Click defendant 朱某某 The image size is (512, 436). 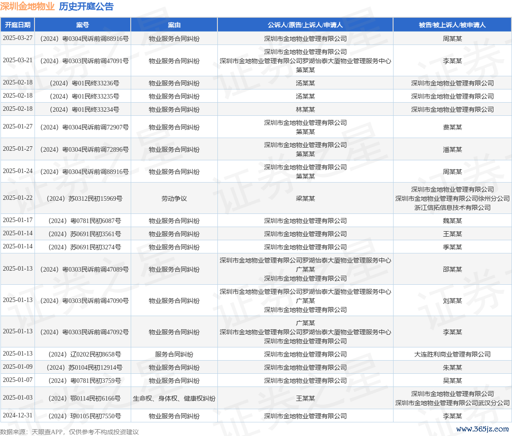coord(452,367)
